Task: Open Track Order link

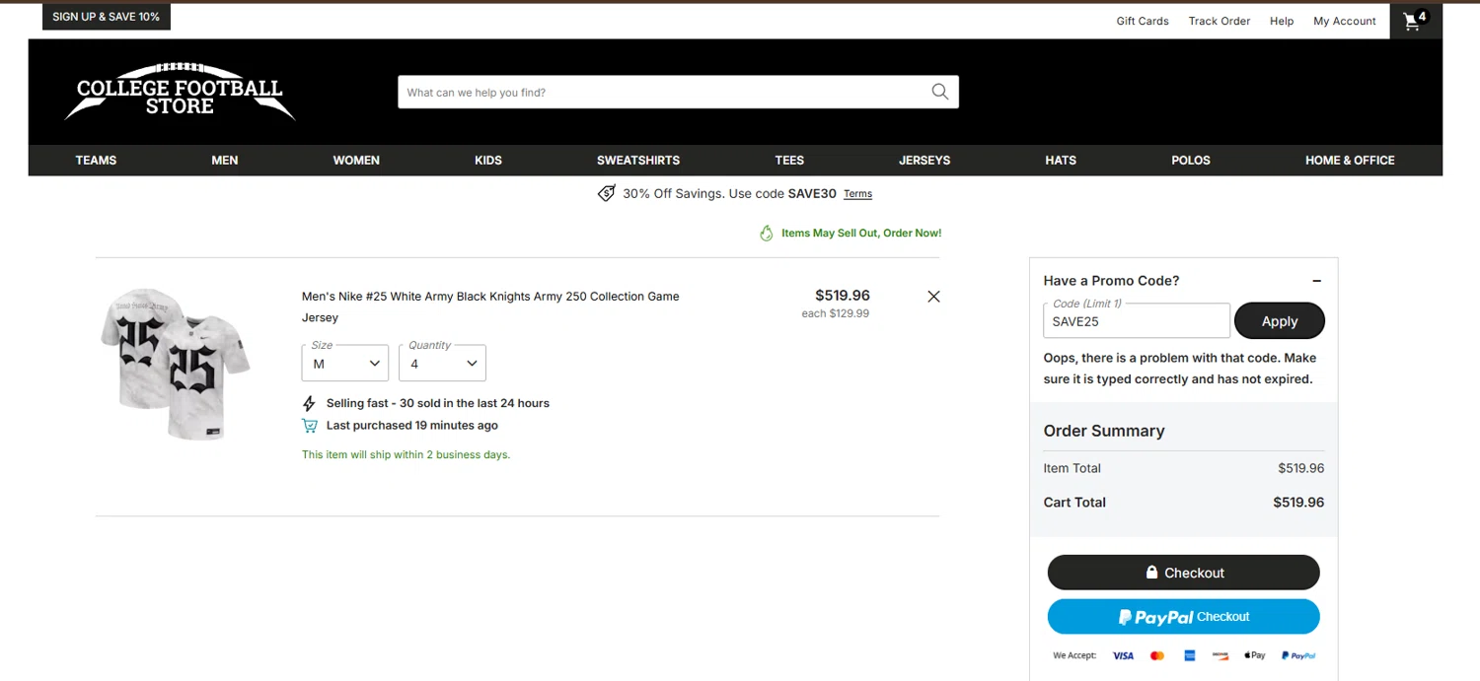Action: point(1220,21)
